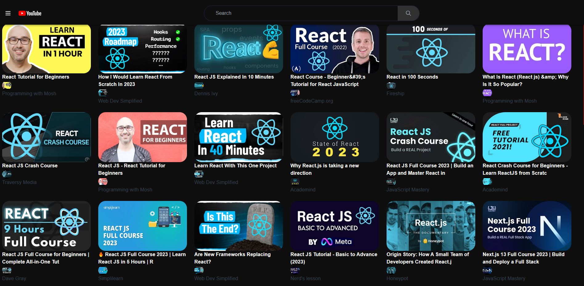Visit Honeypot channel name
The image size is (584, 286).
tap(397, 278)
